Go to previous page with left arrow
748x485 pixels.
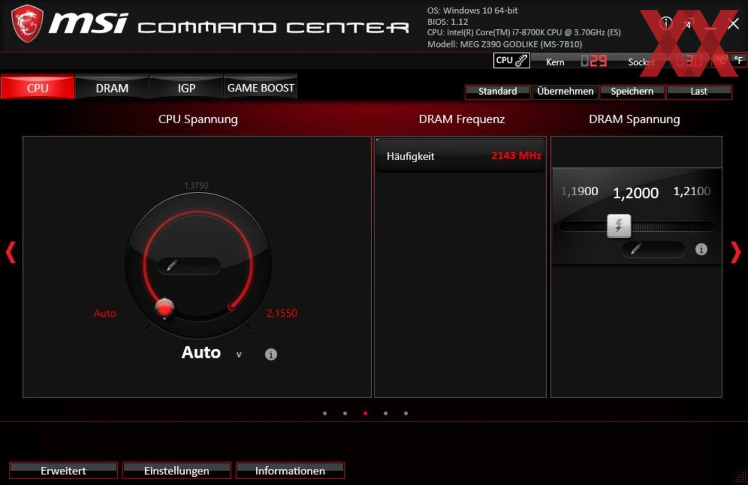[10, 252]
